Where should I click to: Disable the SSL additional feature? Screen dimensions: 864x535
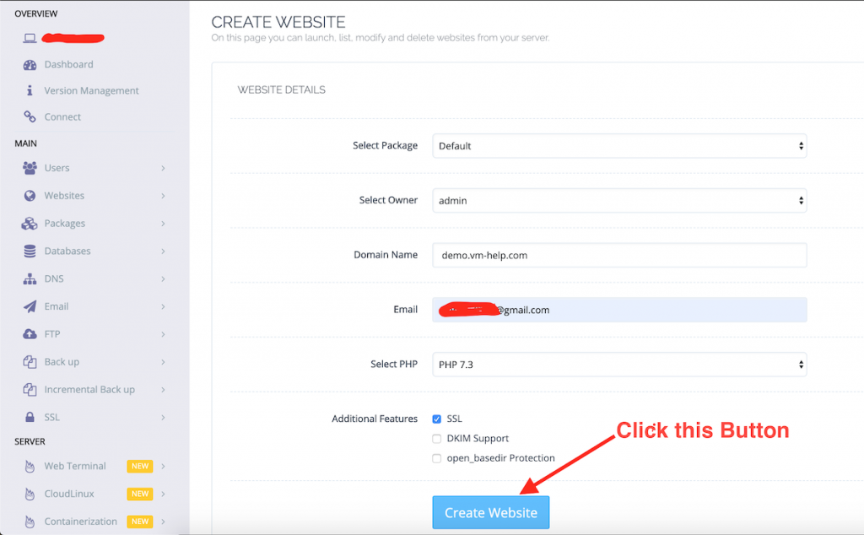437,419
